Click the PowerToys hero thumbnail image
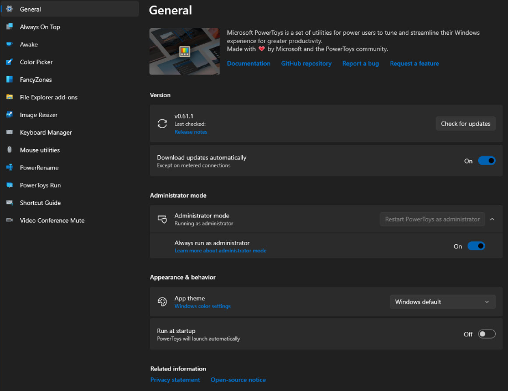The width and height of the screenshot is (508, 391). pos(184,51)
